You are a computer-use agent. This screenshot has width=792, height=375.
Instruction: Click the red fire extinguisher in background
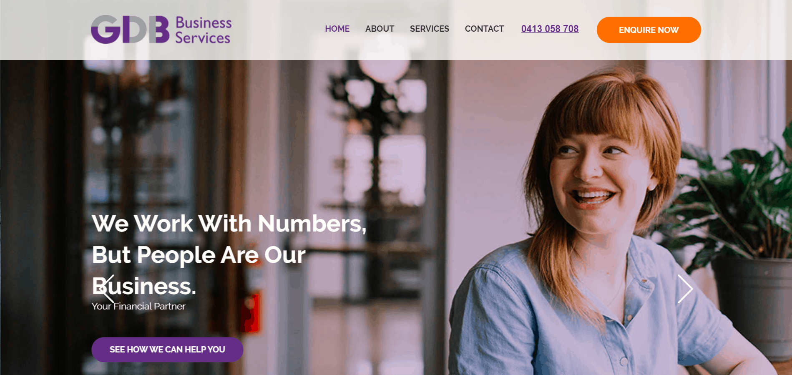click(251, 313)
